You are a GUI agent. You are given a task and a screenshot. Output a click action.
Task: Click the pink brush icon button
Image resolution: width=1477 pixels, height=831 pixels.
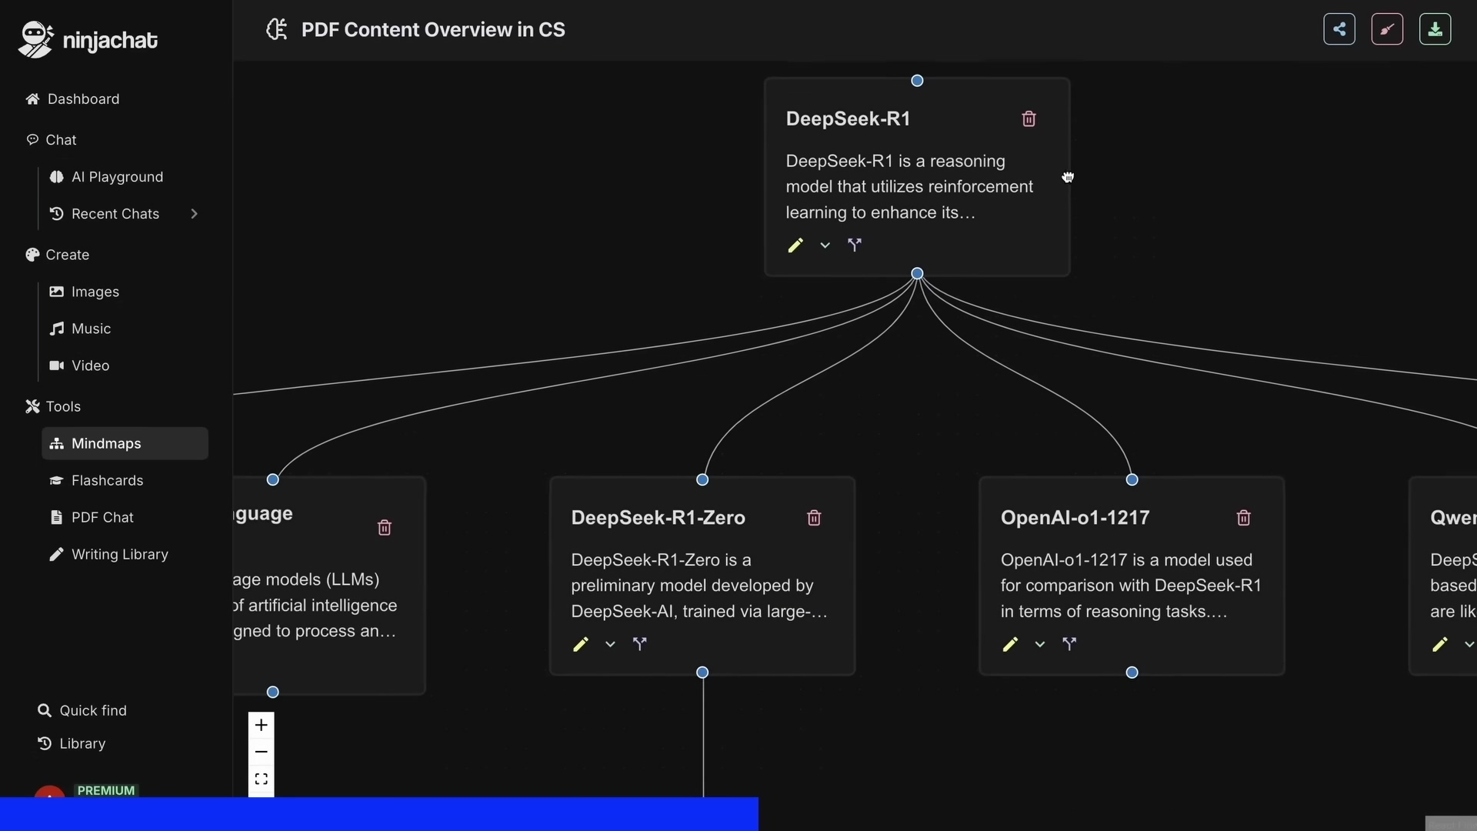coord(1387,29)
